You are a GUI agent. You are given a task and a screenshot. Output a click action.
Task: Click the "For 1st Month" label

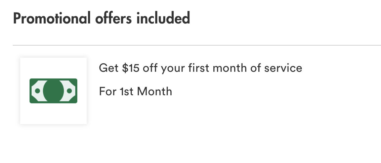pos(135,91)
